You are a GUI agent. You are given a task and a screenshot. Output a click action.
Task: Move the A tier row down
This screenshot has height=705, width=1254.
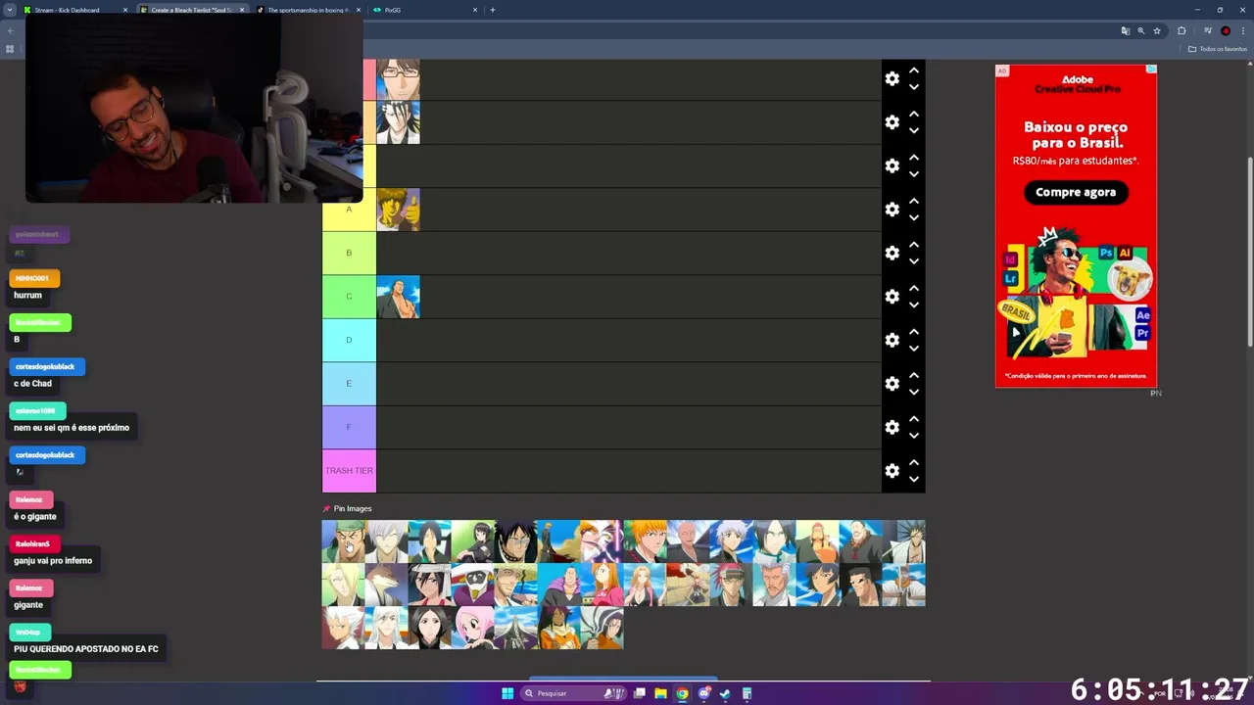(913, 218)
